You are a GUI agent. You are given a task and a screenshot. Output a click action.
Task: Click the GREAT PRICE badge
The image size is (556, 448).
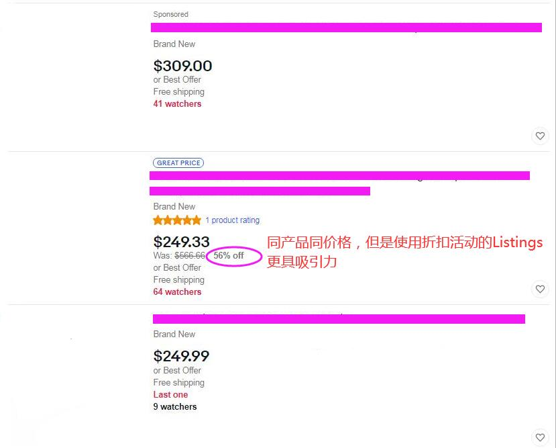[x=178, y=163]
